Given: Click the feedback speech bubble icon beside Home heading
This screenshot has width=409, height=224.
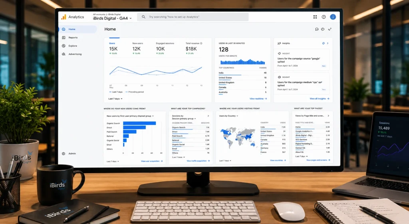Looking at the screenshot, I should coord(317,29).
